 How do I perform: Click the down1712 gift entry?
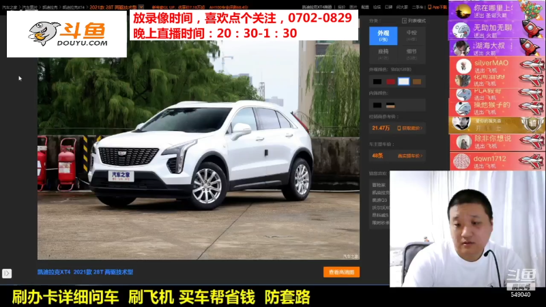[x=498, y=162]
